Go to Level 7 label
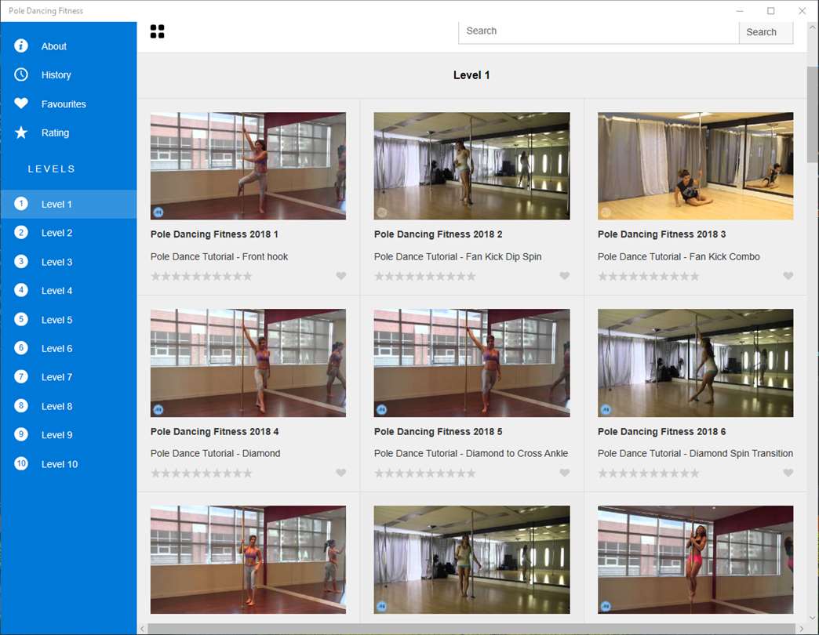The height and width of the screenshot is (635, 819). coord(57,377)
